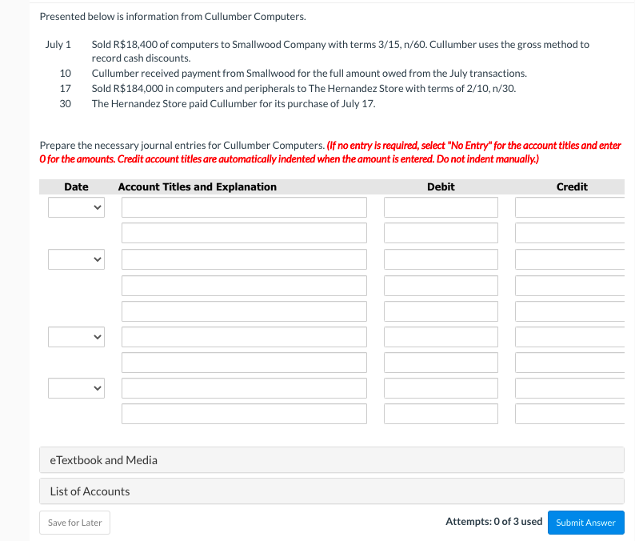Click the fourth row Debit amount field
This screenshot has width=635, height=541.
441,286
